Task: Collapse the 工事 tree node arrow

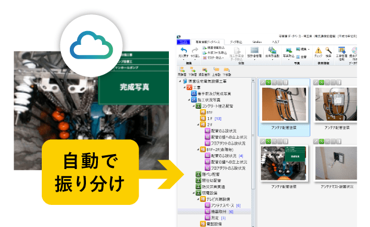Action: pos(184,87)
